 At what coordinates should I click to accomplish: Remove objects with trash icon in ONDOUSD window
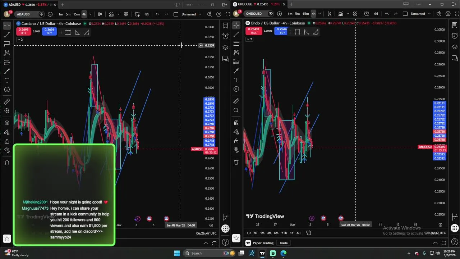236,162
